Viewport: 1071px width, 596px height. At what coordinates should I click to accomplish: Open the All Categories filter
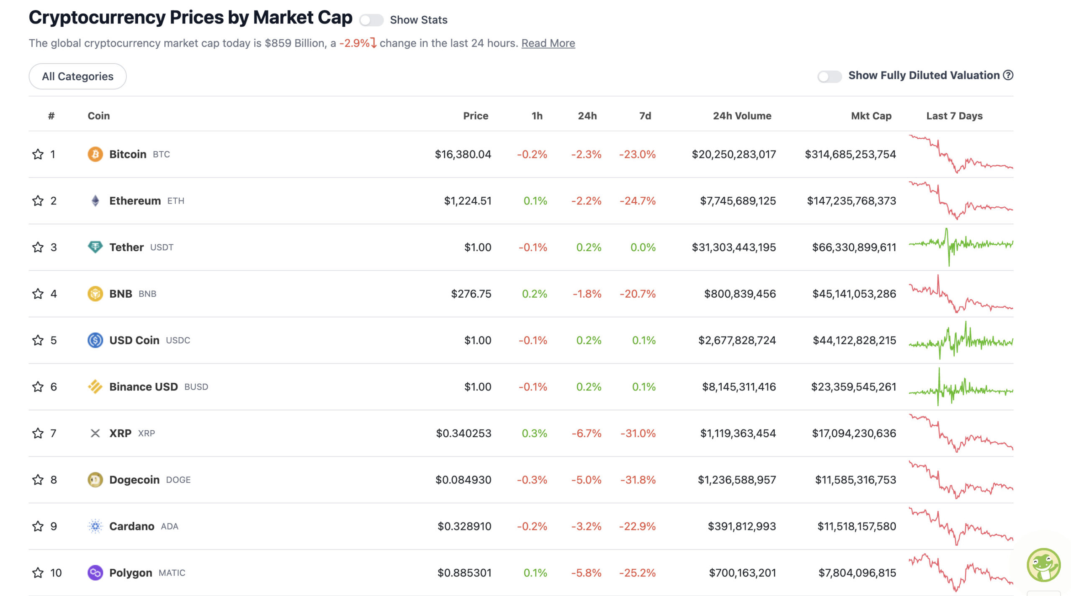tap(77, 76)
